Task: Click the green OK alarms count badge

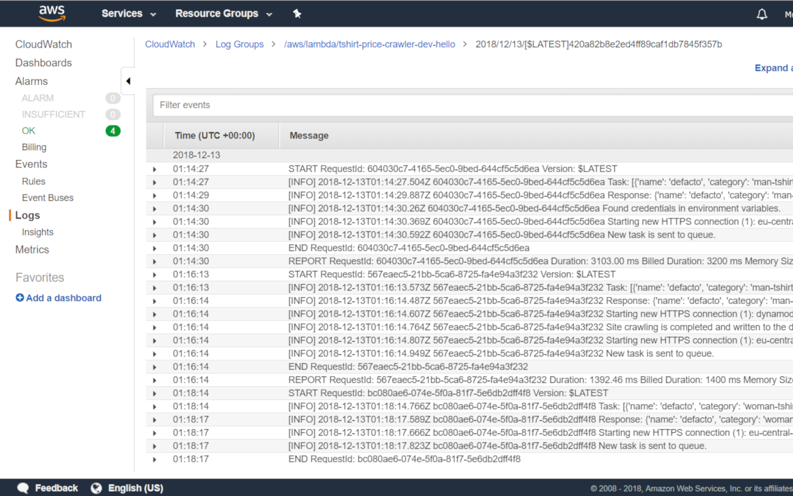Action: (112, 130)
